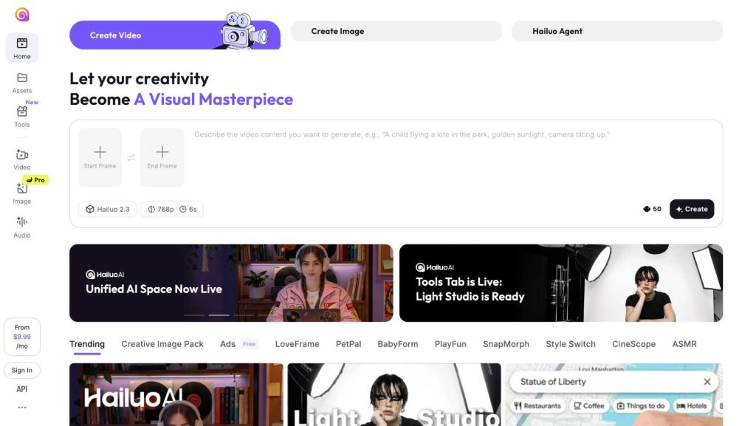
Task: Sign In to your account
Action: 22,370
